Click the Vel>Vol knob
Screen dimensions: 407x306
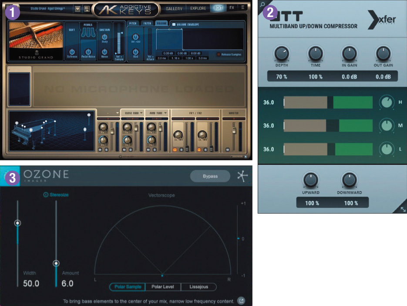[x=135, y=37]
